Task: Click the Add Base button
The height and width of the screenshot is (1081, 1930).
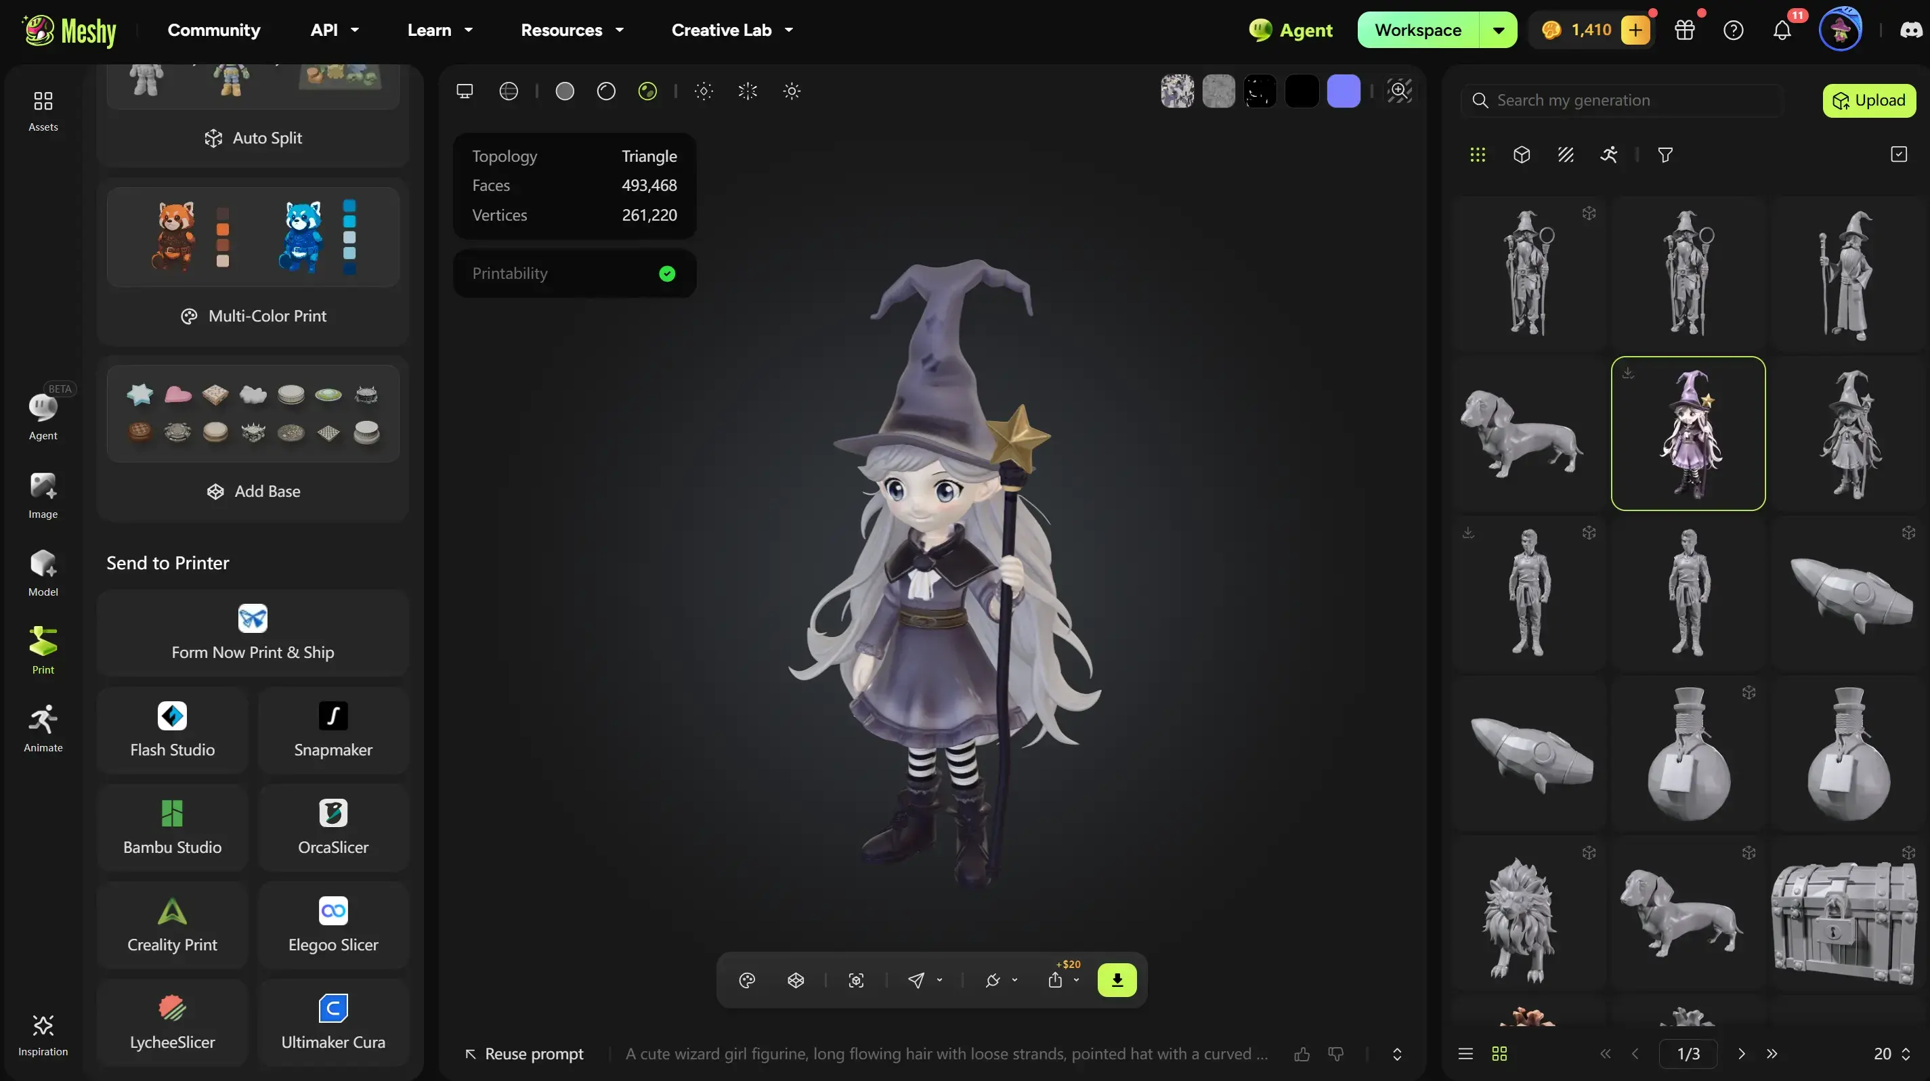Action: coord(253,491)
